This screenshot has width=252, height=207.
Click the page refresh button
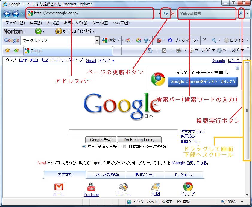[166, 13]
